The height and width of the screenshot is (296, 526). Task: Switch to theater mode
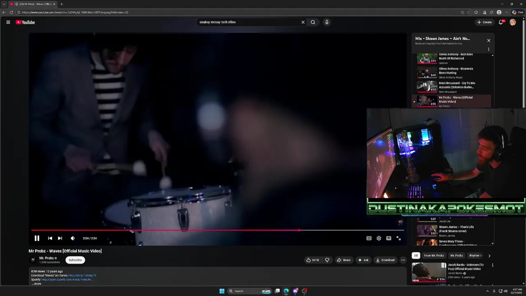coord(389,238)
